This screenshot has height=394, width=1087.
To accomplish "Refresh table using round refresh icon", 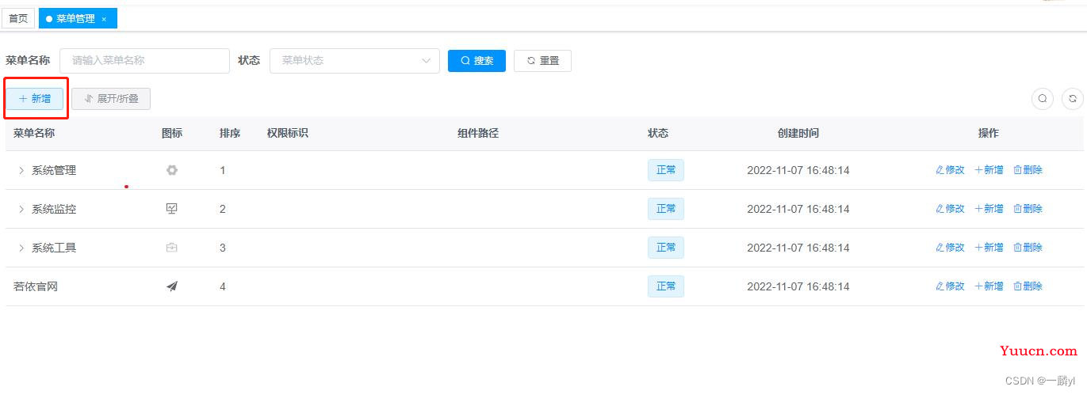I will tap(1073, 99).
